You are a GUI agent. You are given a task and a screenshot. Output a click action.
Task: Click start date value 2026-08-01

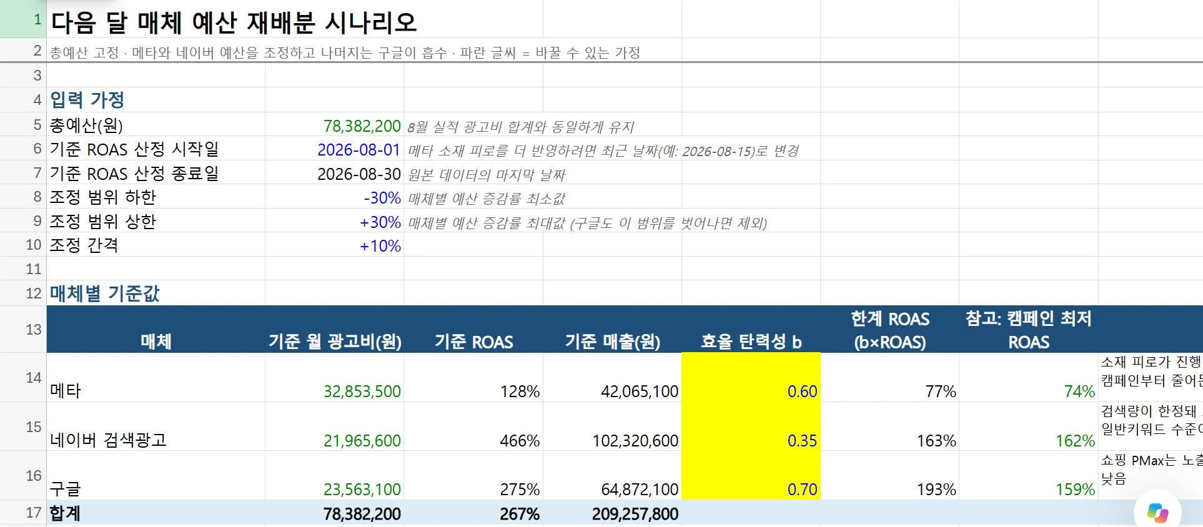tap(359, 150)
